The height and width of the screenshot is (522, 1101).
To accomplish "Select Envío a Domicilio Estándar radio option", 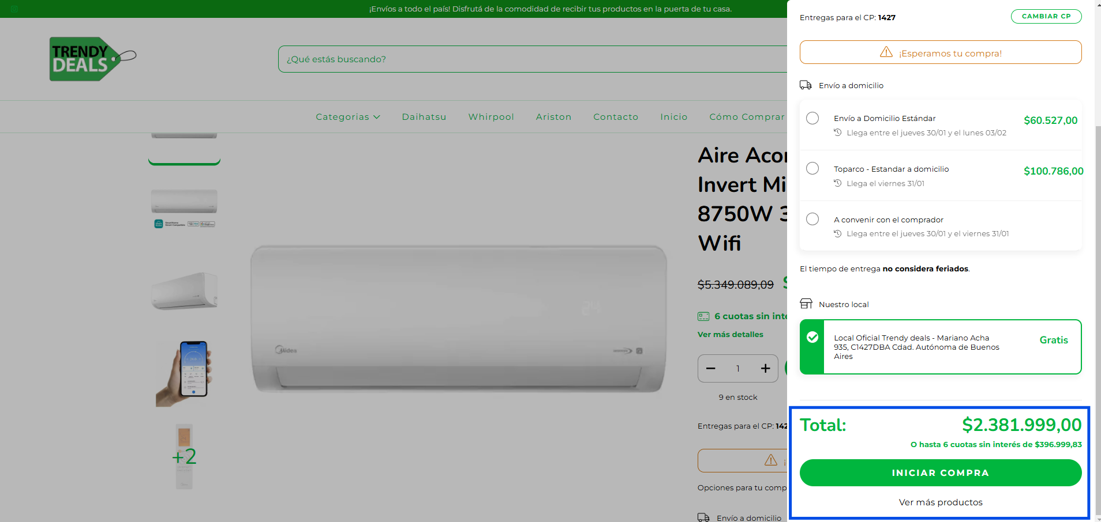I will 812,118.
